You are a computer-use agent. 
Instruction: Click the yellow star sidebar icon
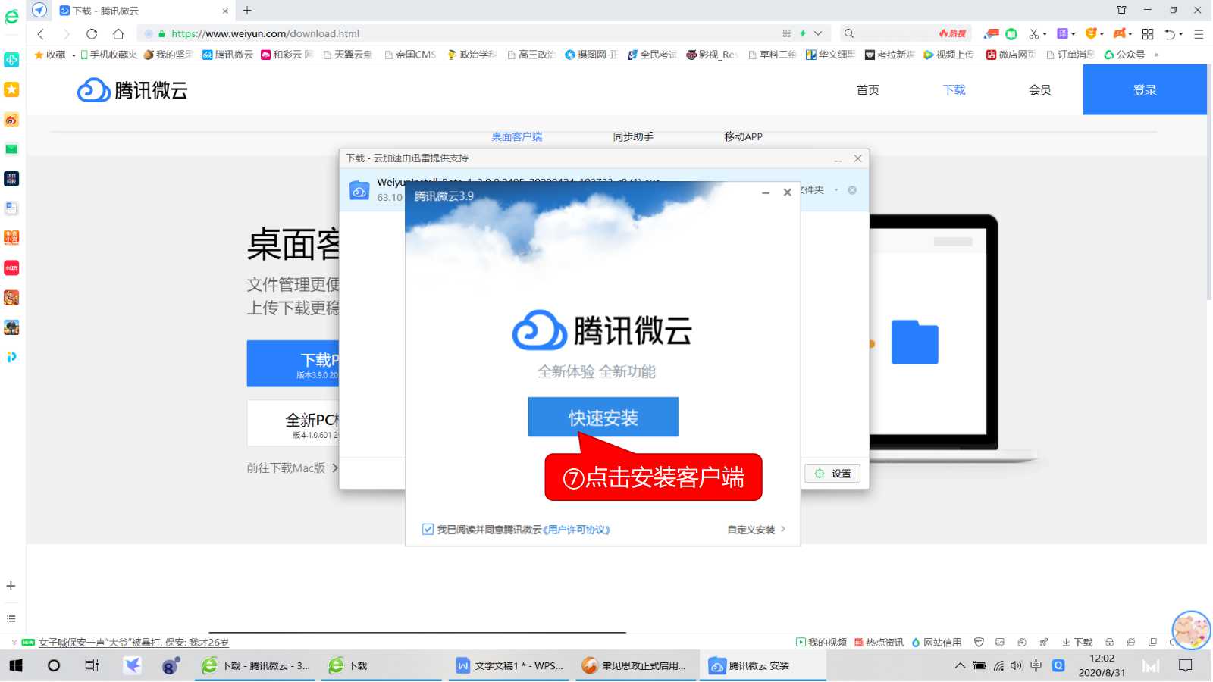click(11, 89)
